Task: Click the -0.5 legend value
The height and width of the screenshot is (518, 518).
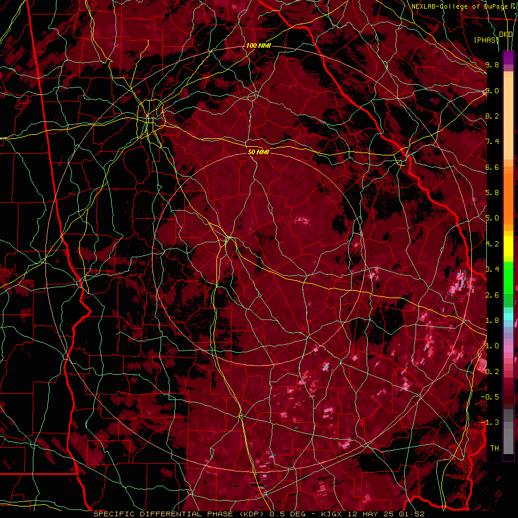Action: click(x=490, y=397)
